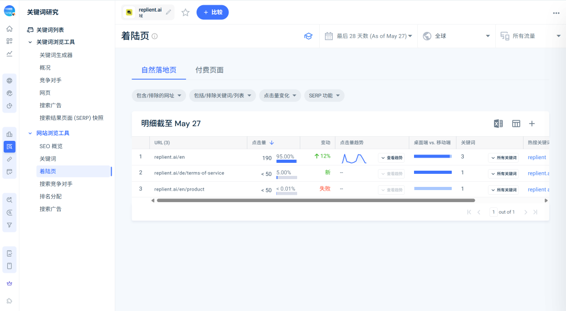Viewport: 566px width, 311px height.
Task: Open 搜索竞争对手 in the sidebar
Action: coord(56,184)
